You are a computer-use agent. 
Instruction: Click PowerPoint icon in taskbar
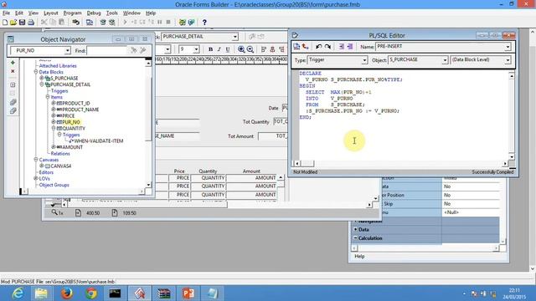click(188, 293)
